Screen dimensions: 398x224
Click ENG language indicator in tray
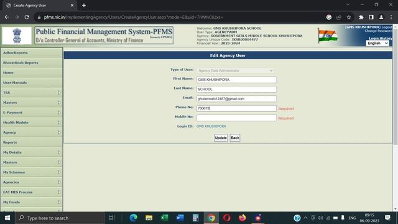point(352,218)
